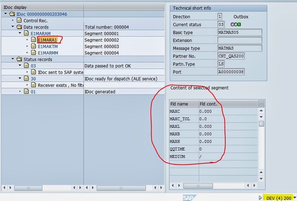This screenshot has height=201, width=297.
Task: Click 'Receiver exists , No filte' row
Action: pos(61,85)
